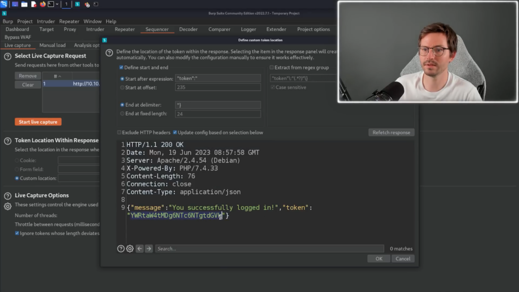Select the Manual load sub-tab
519x292 pixels.
(x=52, y=45)
